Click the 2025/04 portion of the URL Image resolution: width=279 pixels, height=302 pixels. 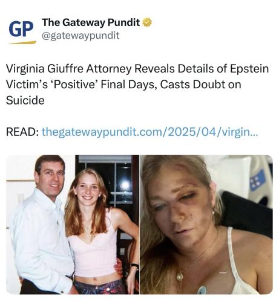point(192,132)
